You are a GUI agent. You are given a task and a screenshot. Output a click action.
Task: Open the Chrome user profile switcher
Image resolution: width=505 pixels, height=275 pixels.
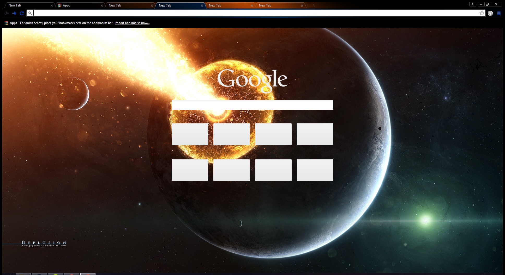[472, 4]
